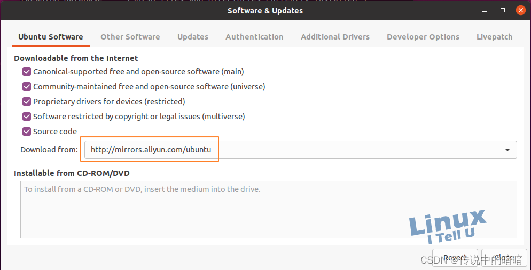Open the Updates tab
Image resolution: width=531 pixels, height=270 pixels.
point(193,37)
